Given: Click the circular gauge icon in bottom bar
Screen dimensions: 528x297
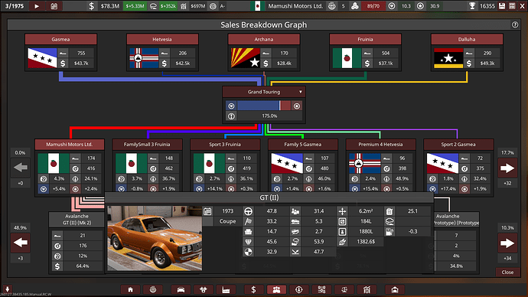Looking at the screenshot, I should tap(299, 289).
